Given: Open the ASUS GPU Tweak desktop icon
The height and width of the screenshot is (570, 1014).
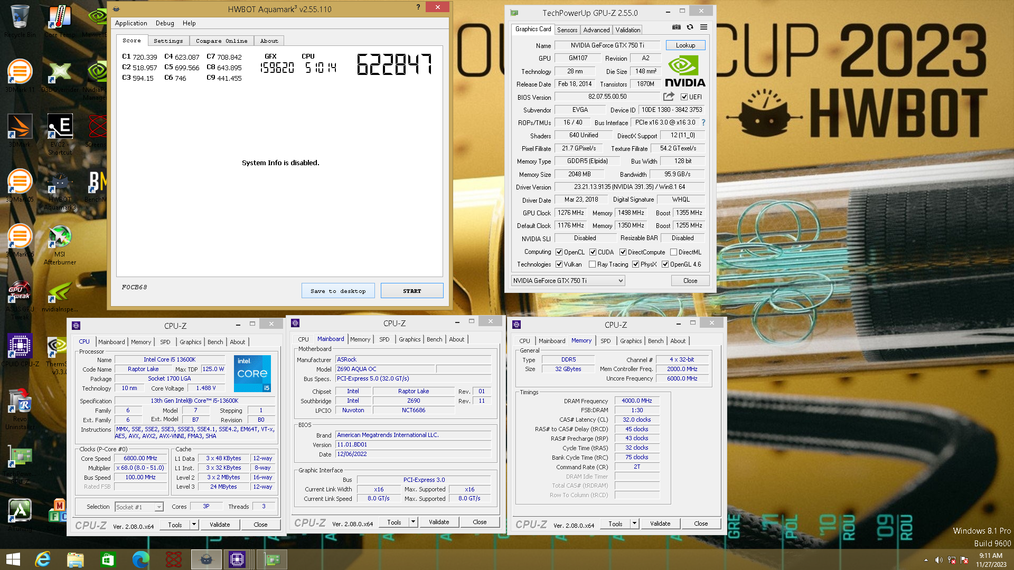Looking at the screenshot, I should pos(20,300).
